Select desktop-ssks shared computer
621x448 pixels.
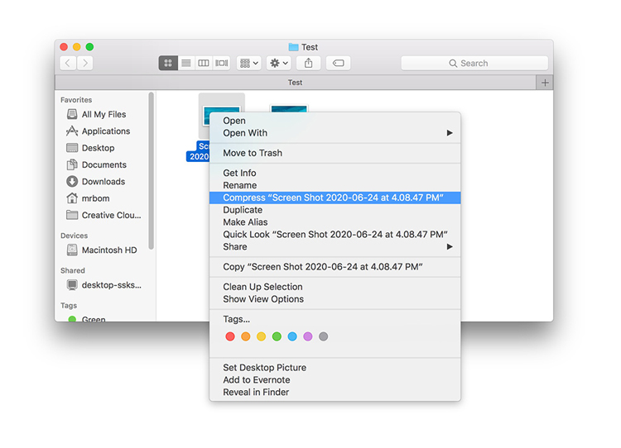tap(111, 284)
